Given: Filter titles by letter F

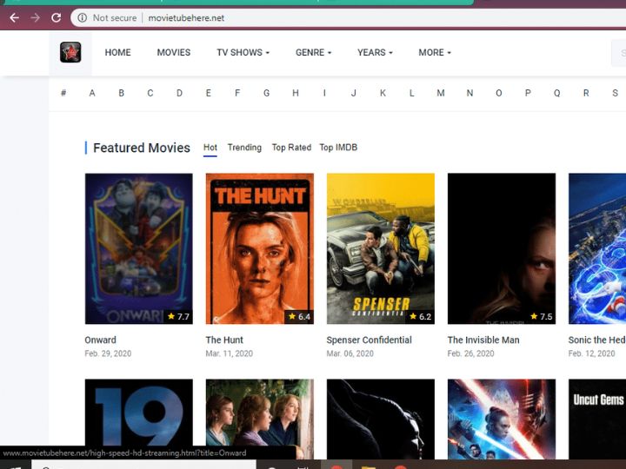Looking at the screenshot, I should click(237, 93).
